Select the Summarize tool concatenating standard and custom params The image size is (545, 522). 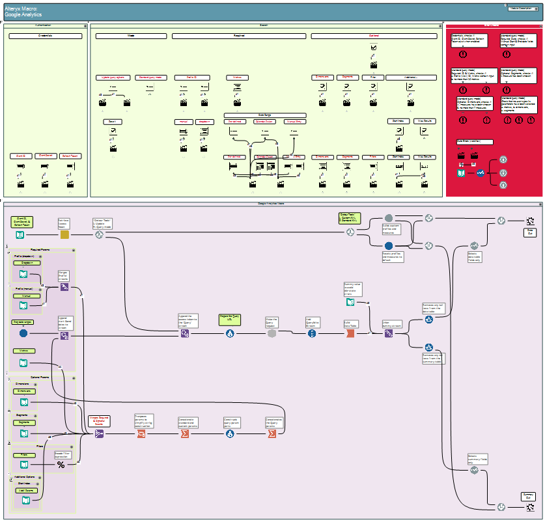click(x=185, y=433)
